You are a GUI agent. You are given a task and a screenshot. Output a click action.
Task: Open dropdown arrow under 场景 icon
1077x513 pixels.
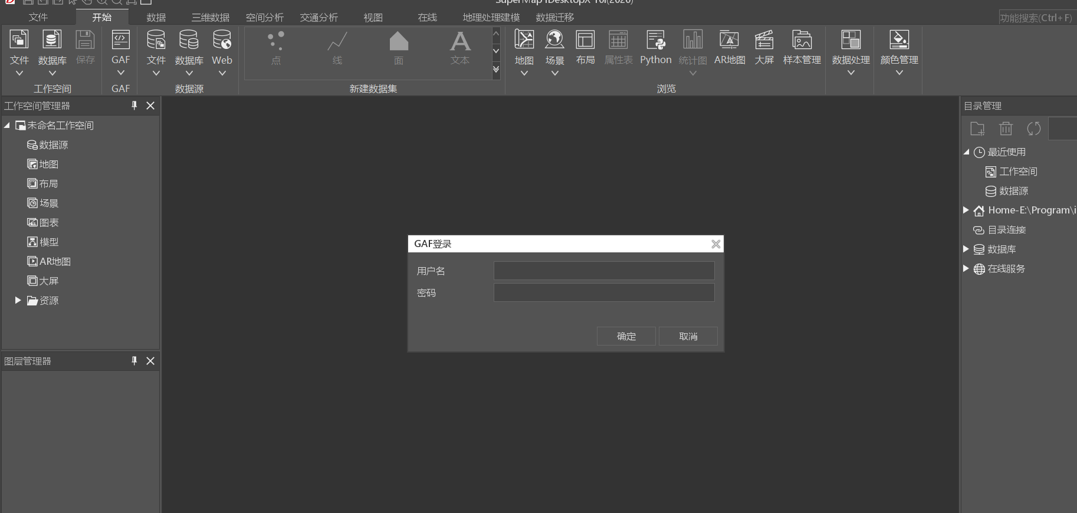click(554, 73)
